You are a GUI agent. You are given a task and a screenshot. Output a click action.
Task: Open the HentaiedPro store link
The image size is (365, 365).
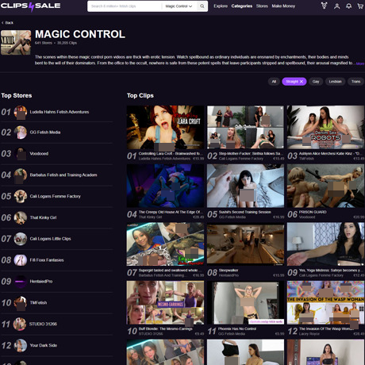(x=41, y=282)
